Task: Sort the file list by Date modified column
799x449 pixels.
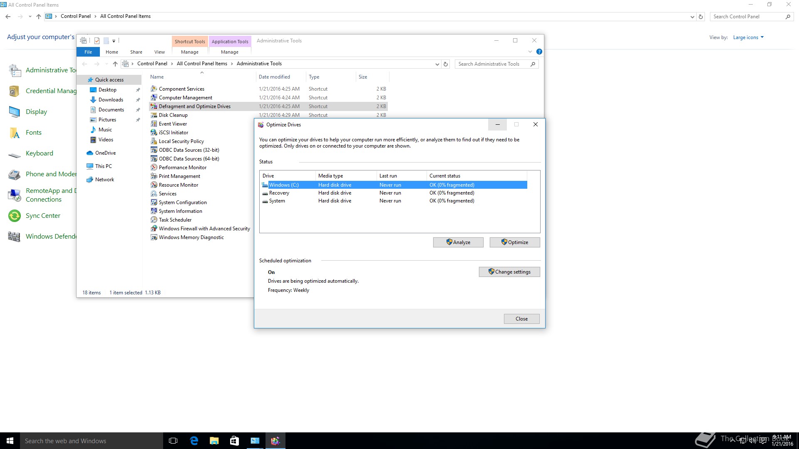Action: pyautogui.click(x=280, y=77)
